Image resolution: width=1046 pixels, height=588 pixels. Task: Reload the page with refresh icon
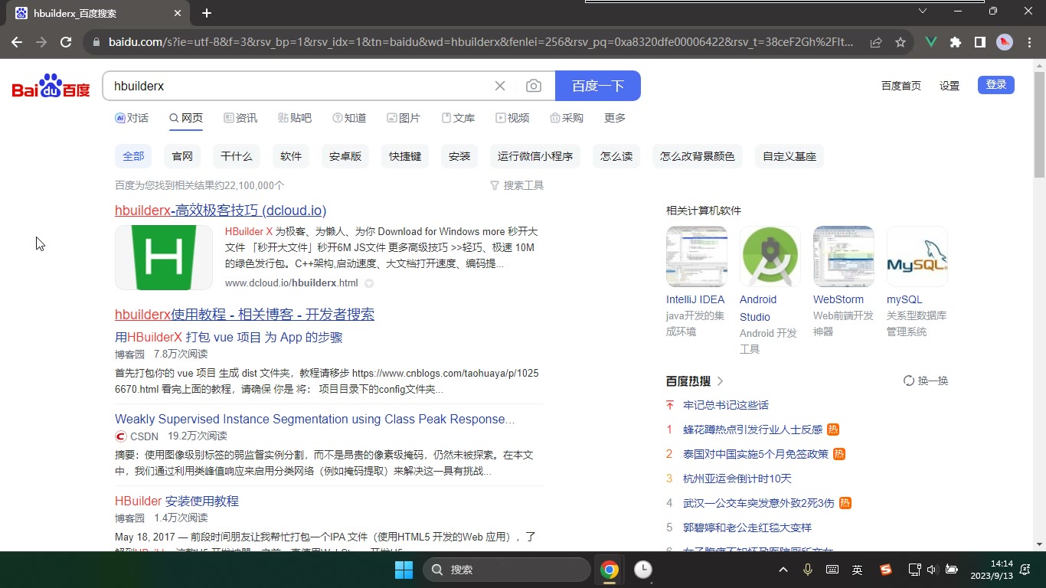pos(66,42)
